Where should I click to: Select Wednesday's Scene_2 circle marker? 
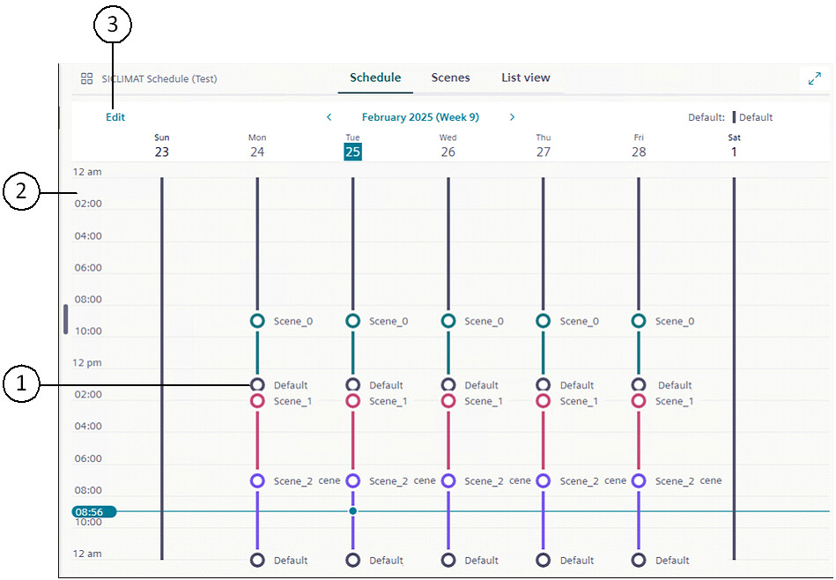tap(448, 480)
